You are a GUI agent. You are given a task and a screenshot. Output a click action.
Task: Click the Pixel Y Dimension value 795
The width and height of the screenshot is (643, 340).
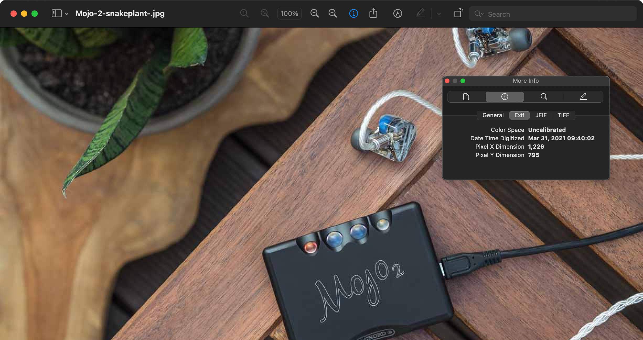click(x=534, y=155)
